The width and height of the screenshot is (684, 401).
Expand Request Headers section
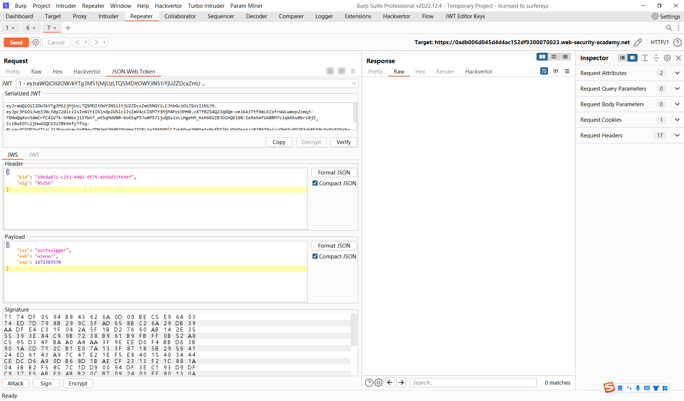click(677, 136)
